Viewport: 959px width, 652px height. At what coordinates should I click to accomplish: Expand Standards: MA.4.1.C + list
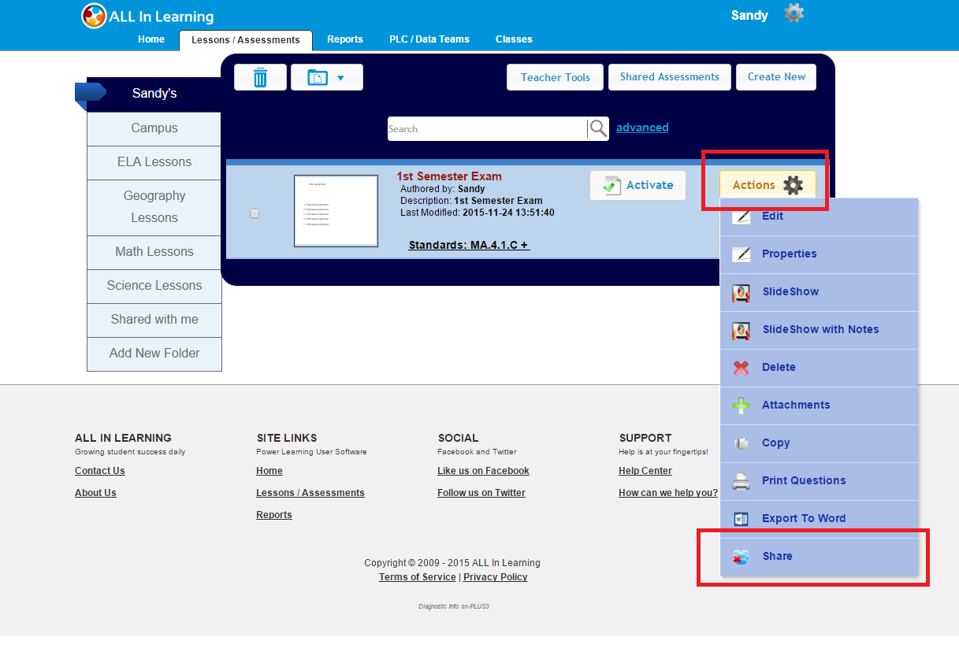tap(469, 245)
